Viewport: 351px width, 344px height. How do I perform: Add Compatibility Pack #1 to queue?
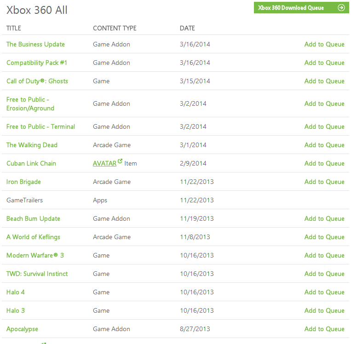[x=324, y=63]
